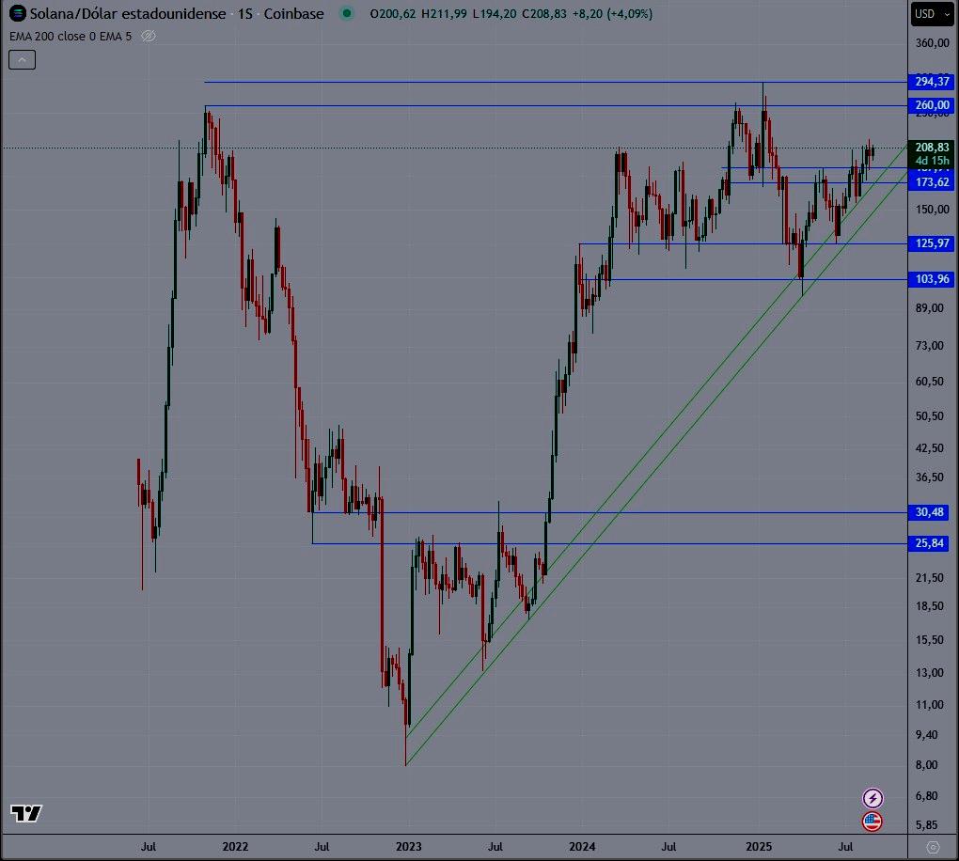
Task: Click the Coinbase exchange label
Action: point(293,13)
